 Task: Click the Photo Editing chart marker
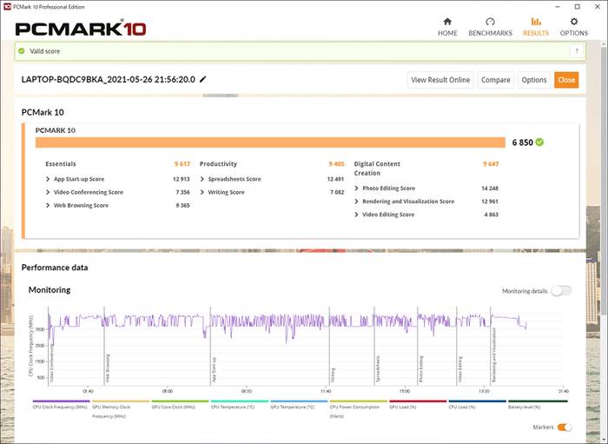pyautogui.click(x=418, y=347)
